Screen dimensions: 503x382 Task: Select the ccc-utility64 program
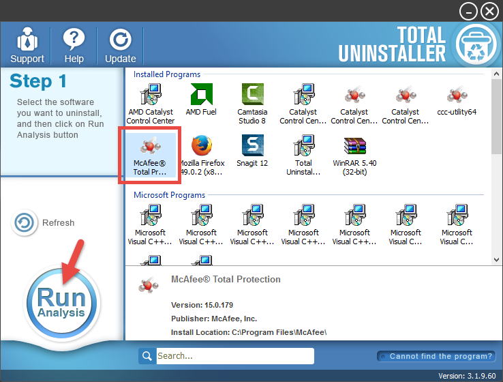pyautogui.click(x=457, y=99)
